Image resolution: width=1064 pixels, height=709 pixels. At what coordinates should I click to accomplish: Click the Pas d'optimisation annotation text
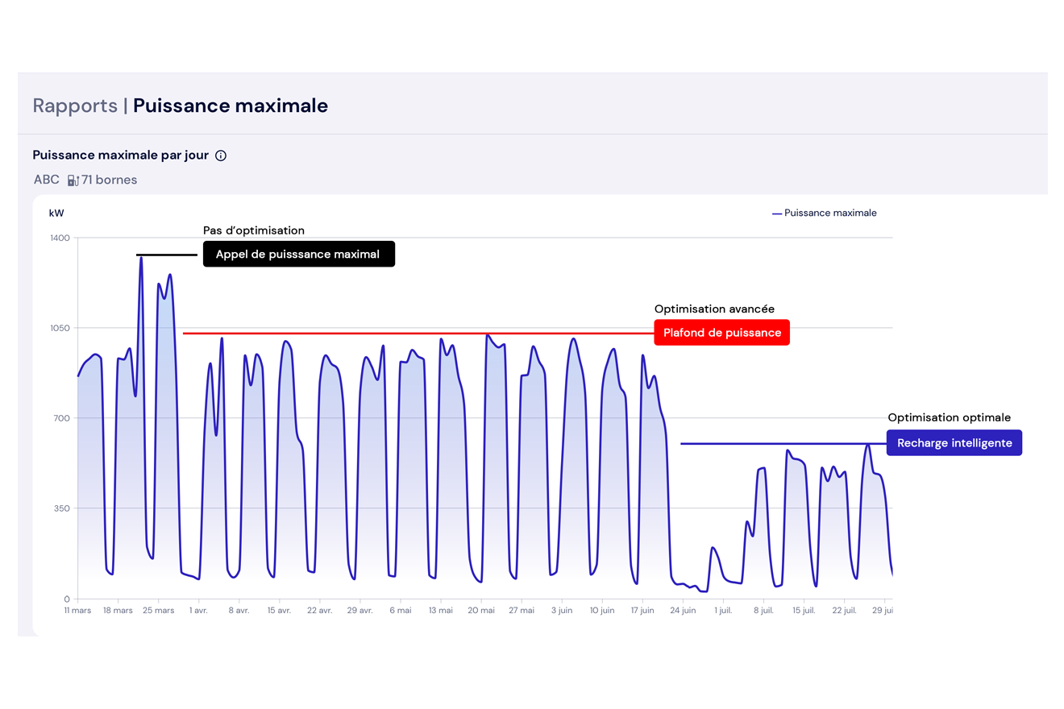[x=254, y=230]
